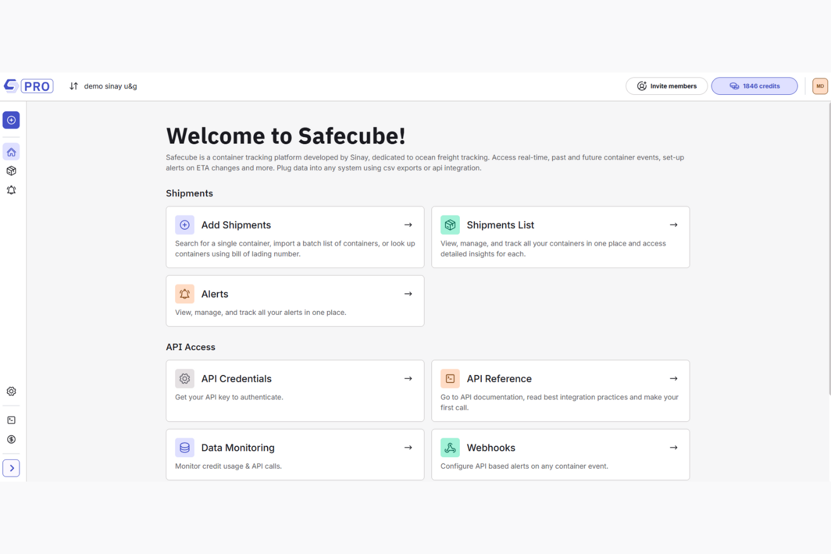Open the MD user avatar menu
Screen dimensions: 831x554
tap(820, 86)
